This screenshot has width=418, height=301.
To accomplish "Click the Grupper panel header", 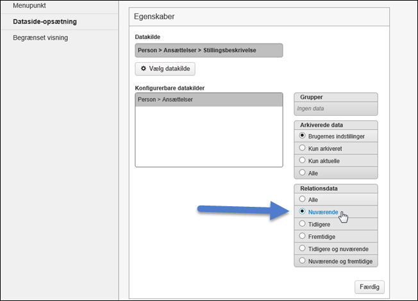I will point(335,97).
